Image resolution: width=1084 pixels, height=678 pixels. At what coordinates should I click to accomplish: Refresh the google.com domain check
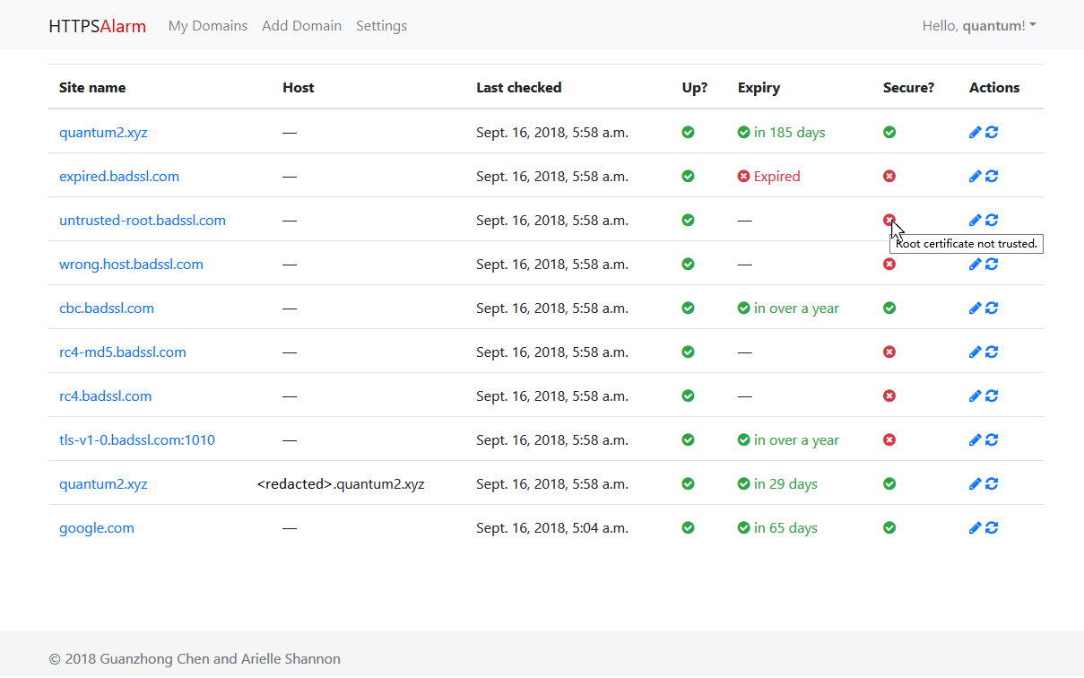(992, 528)
